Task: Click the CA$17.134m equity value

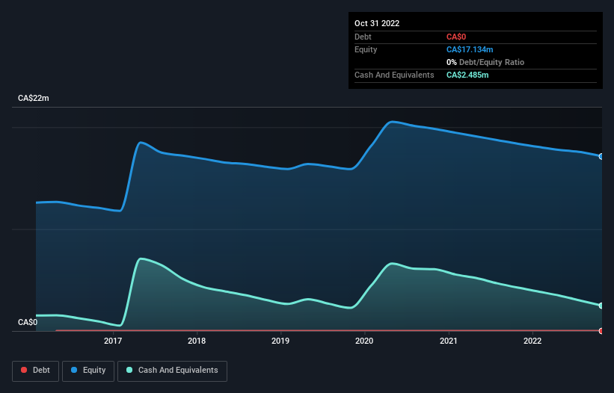Action: pos(470,49)
